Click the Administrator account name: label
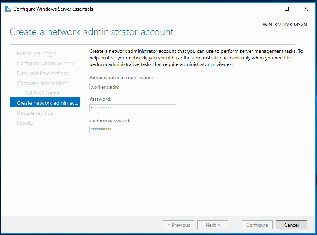This screenshot has width=317, height=235. point(121,78)
